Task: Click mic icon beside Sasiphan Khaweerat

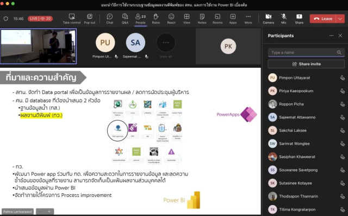Action: [x=343, y=157]
